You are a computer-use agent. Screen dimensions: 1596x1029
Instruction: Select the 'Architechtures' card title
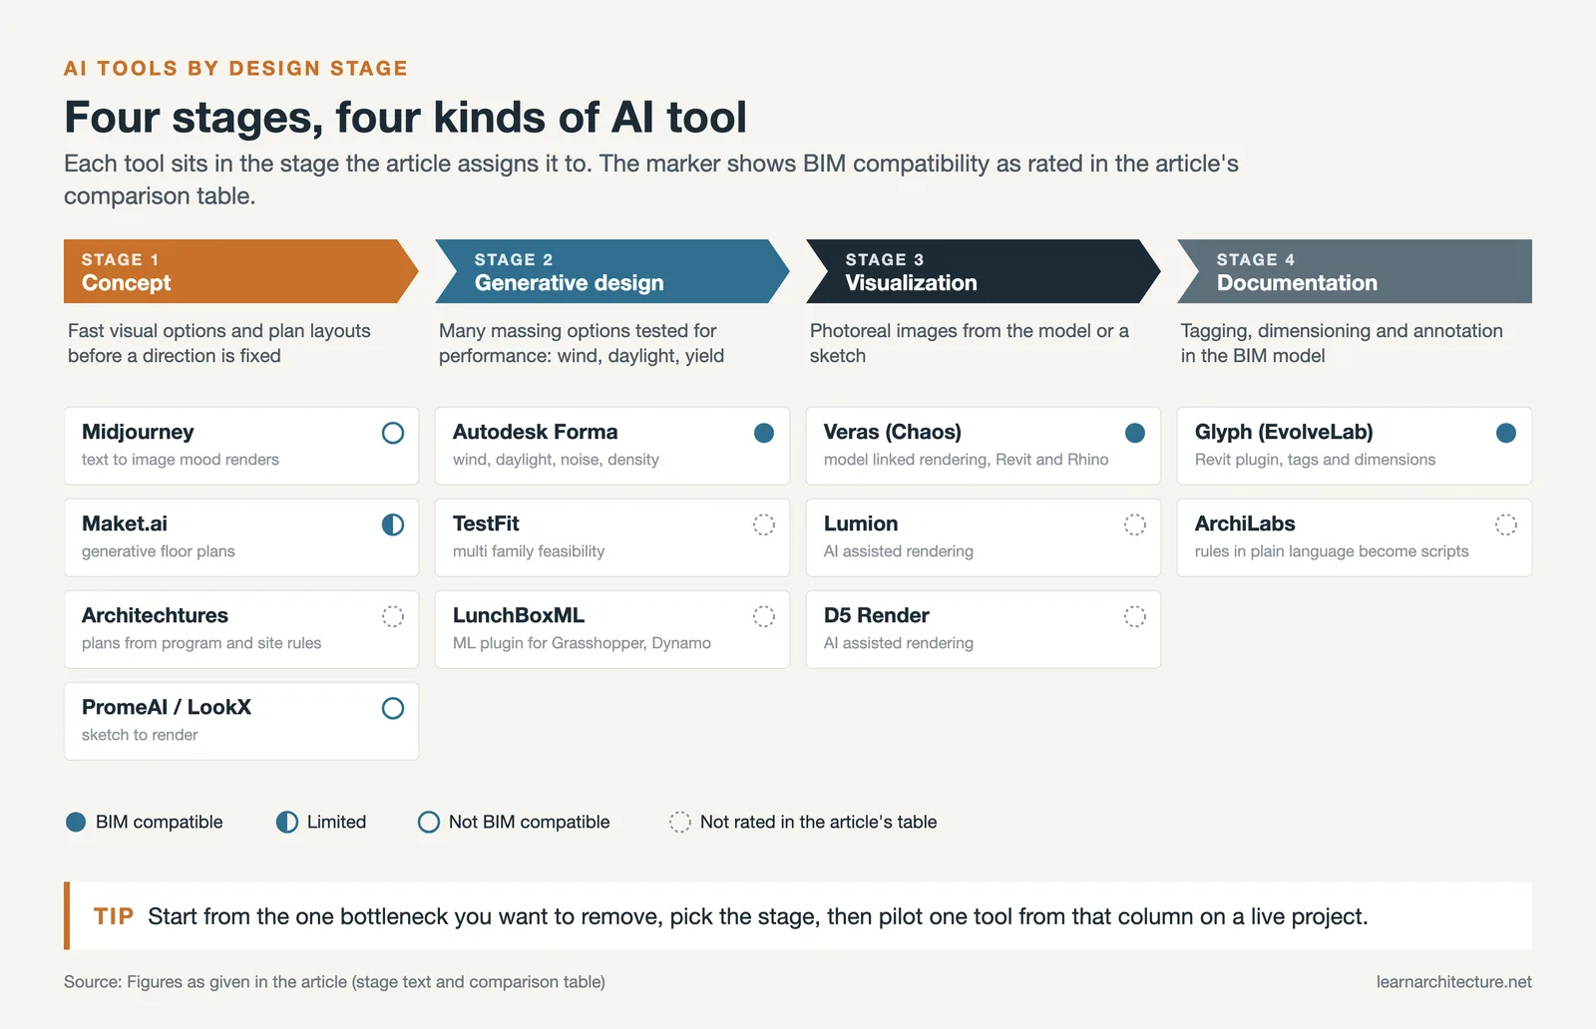pyautogui.click(x=155, y=615)
